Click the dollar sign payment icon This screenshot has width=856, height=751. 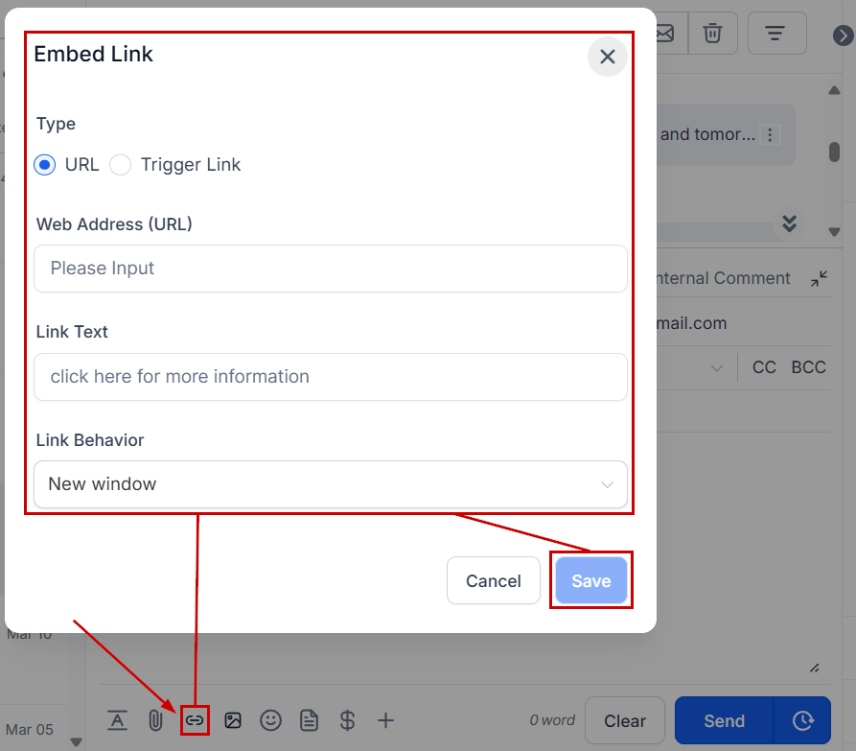[x=347, y=720]
